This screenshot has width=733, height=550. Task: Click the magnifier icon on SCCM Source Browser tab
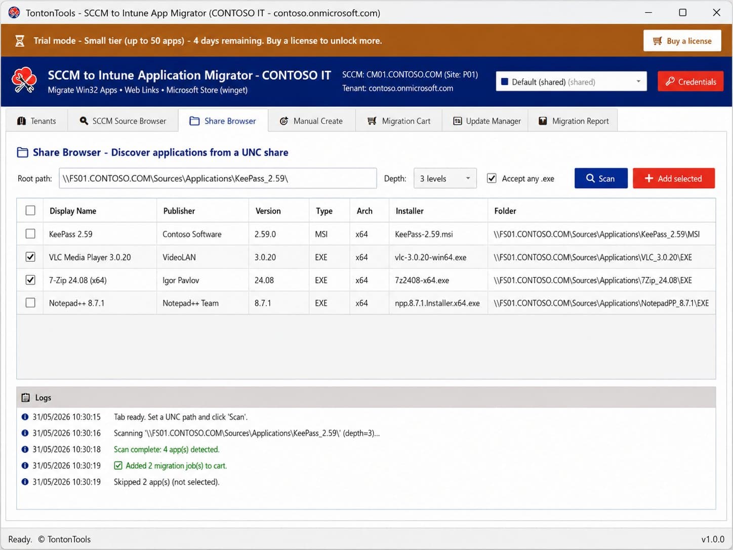click(x=84, y=121)
